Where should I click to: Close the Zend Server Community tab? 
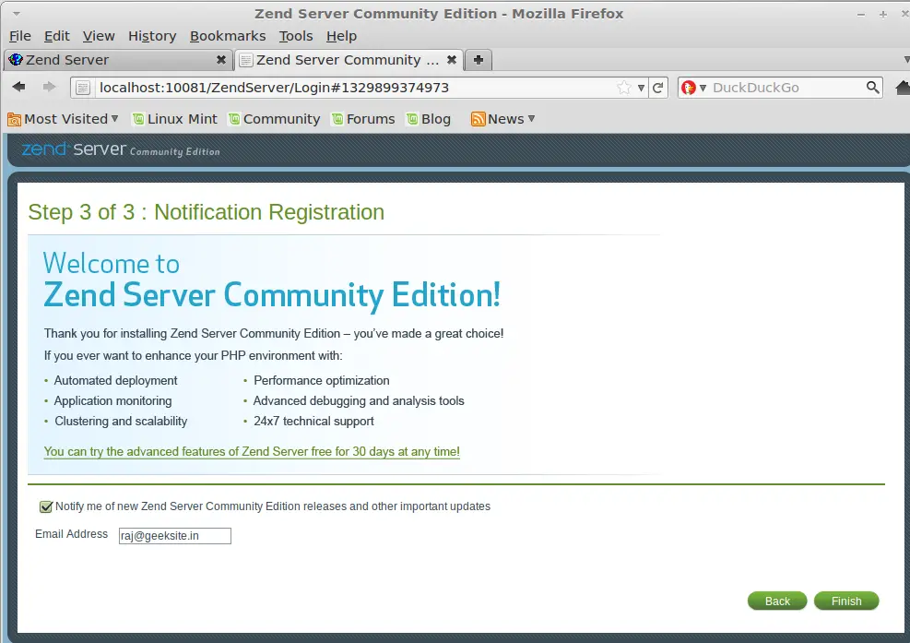pos(452,60)
